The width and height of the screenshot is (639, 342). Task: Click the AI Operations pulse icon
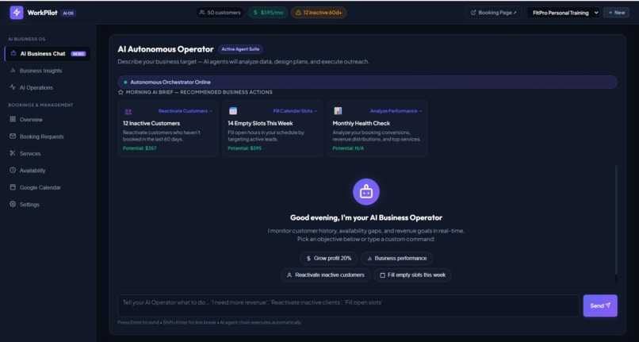point(13,87)
